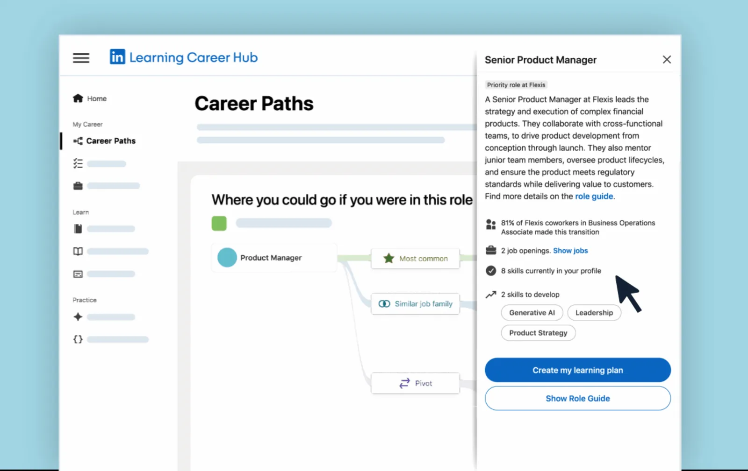Click the Pivot swap arrows icon
This screenshot has width=748, height=471.
pos(404,383)
